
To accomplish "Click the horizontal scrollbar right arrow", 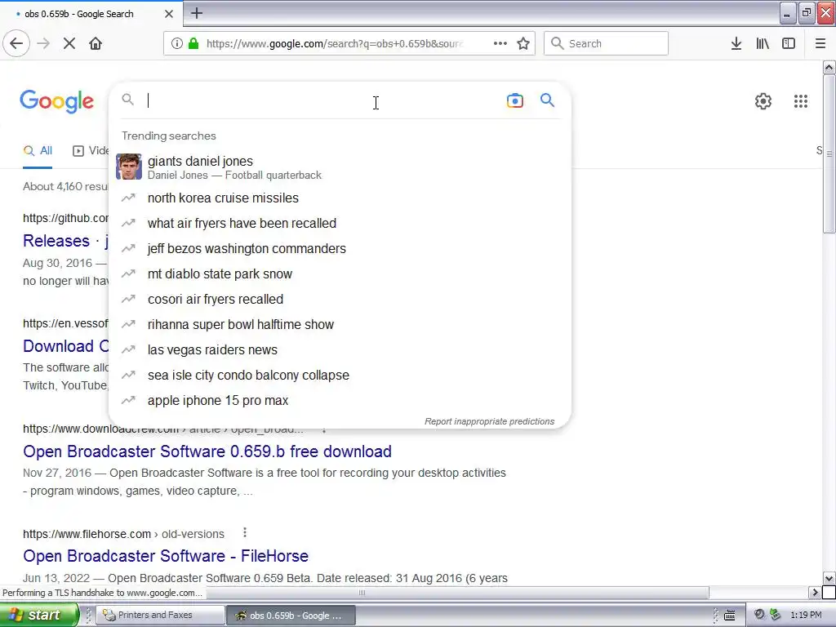I will pyautogui.click(x=815, y=593).
